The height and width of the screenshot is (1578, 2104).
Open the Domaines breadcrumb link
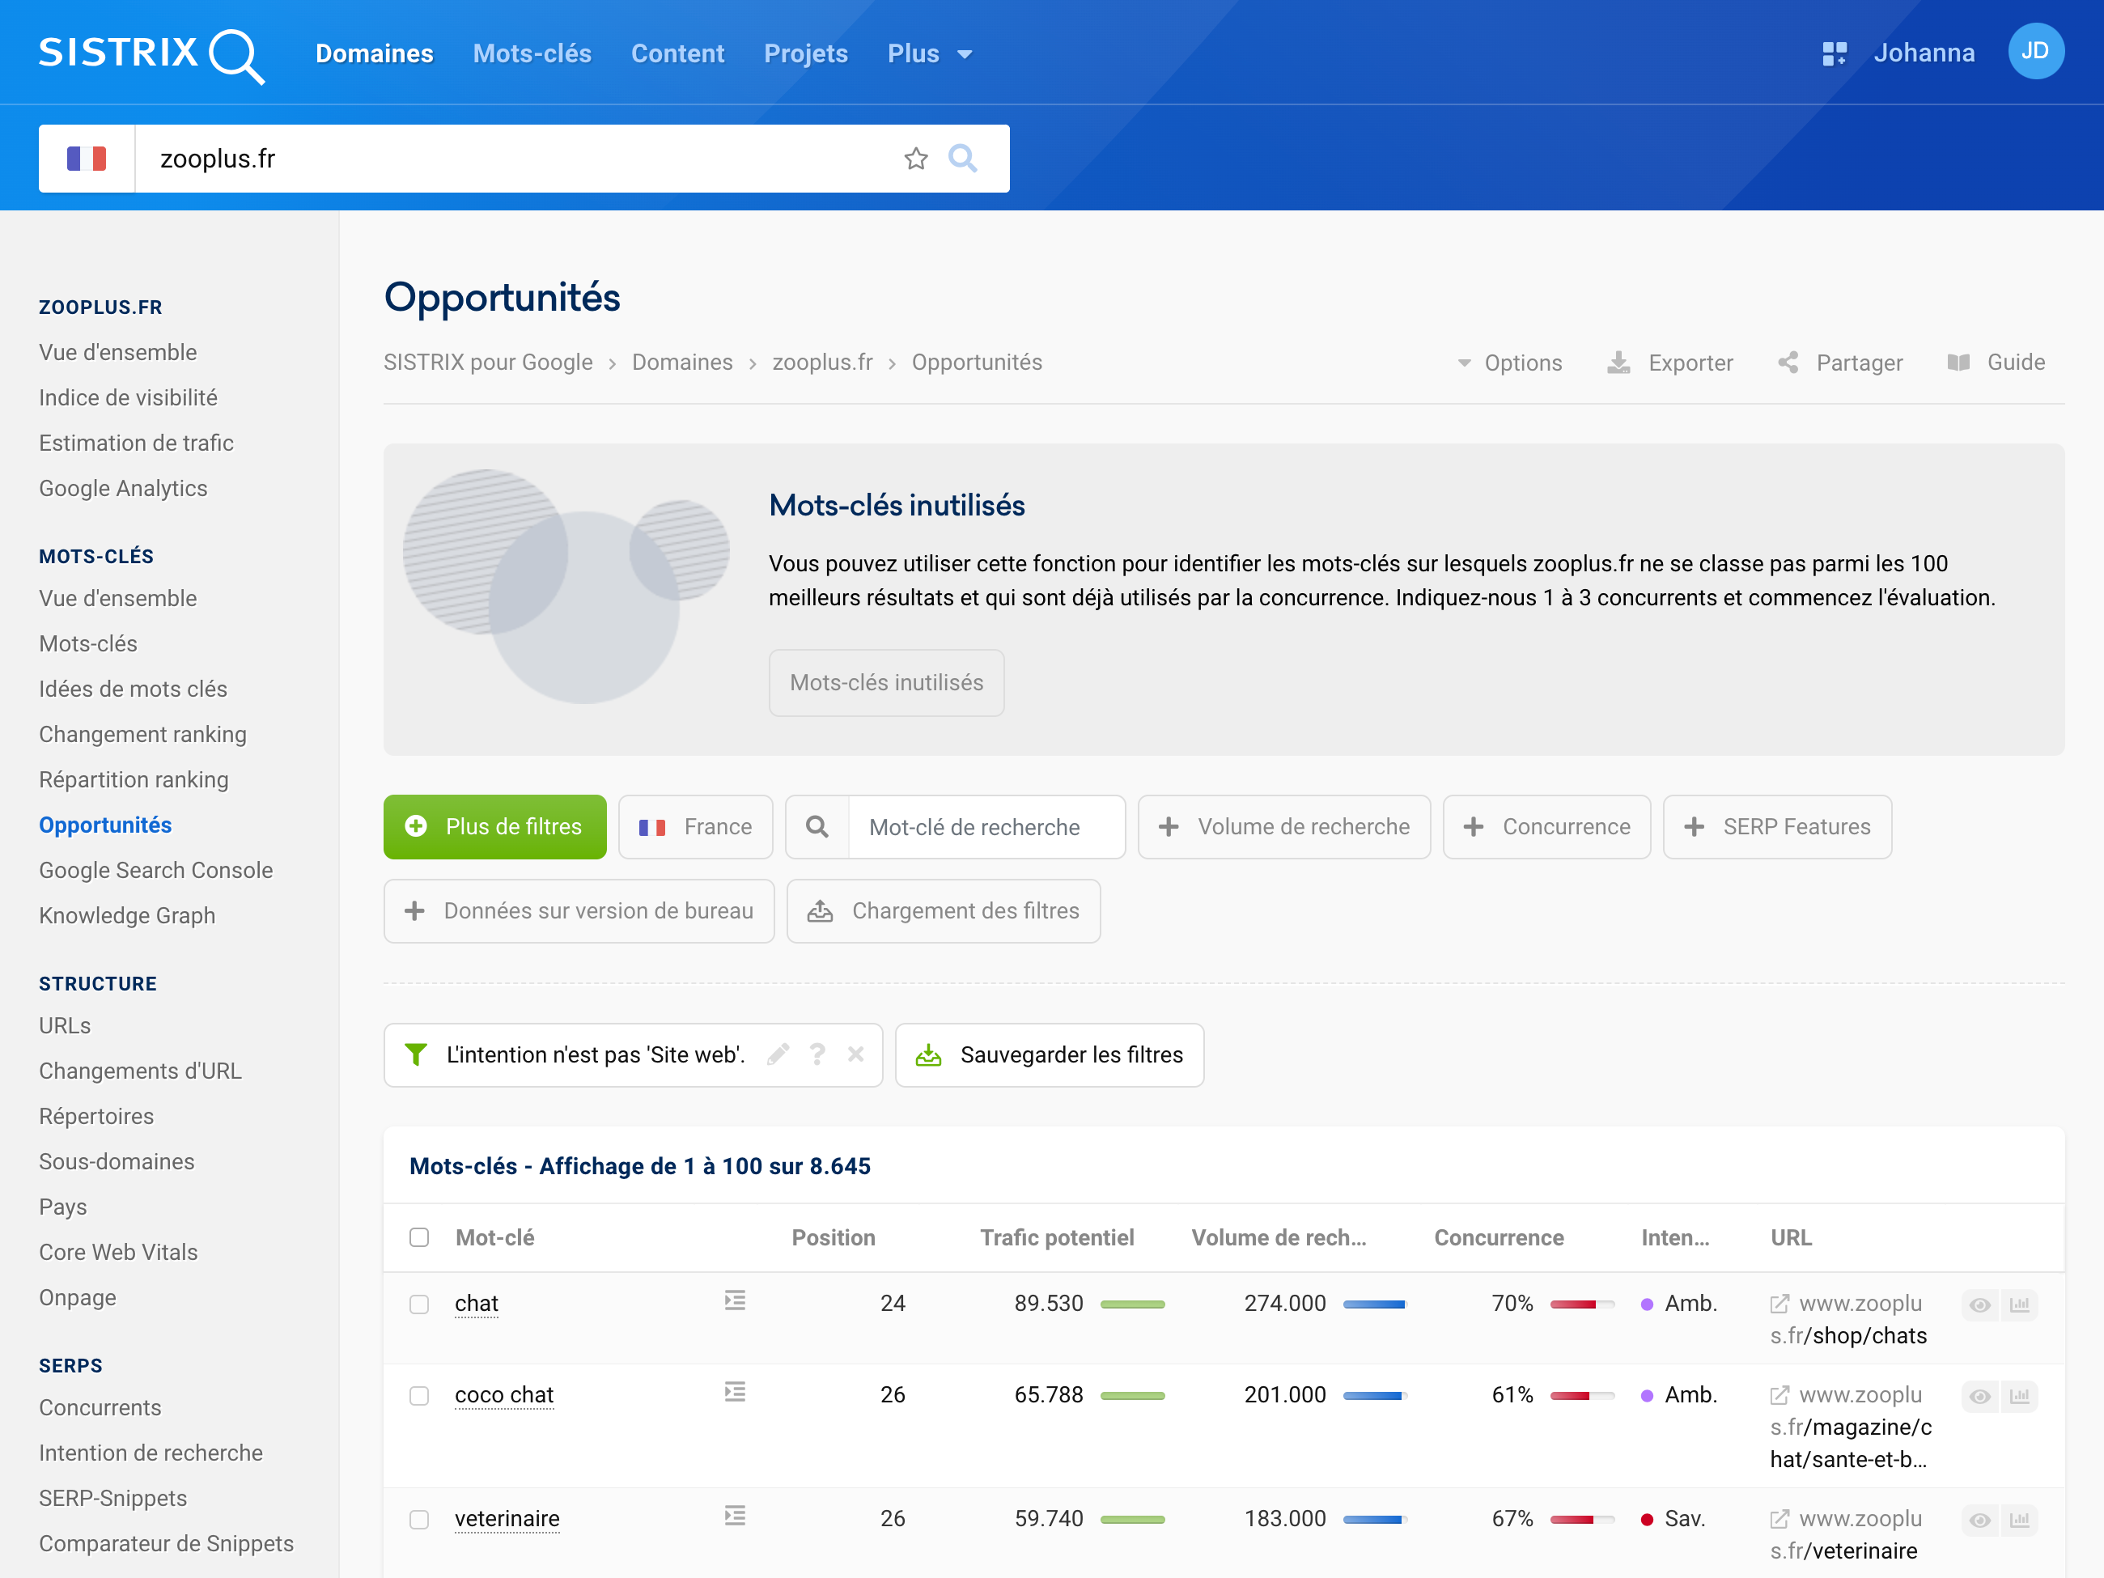click(x=682, y=363)
